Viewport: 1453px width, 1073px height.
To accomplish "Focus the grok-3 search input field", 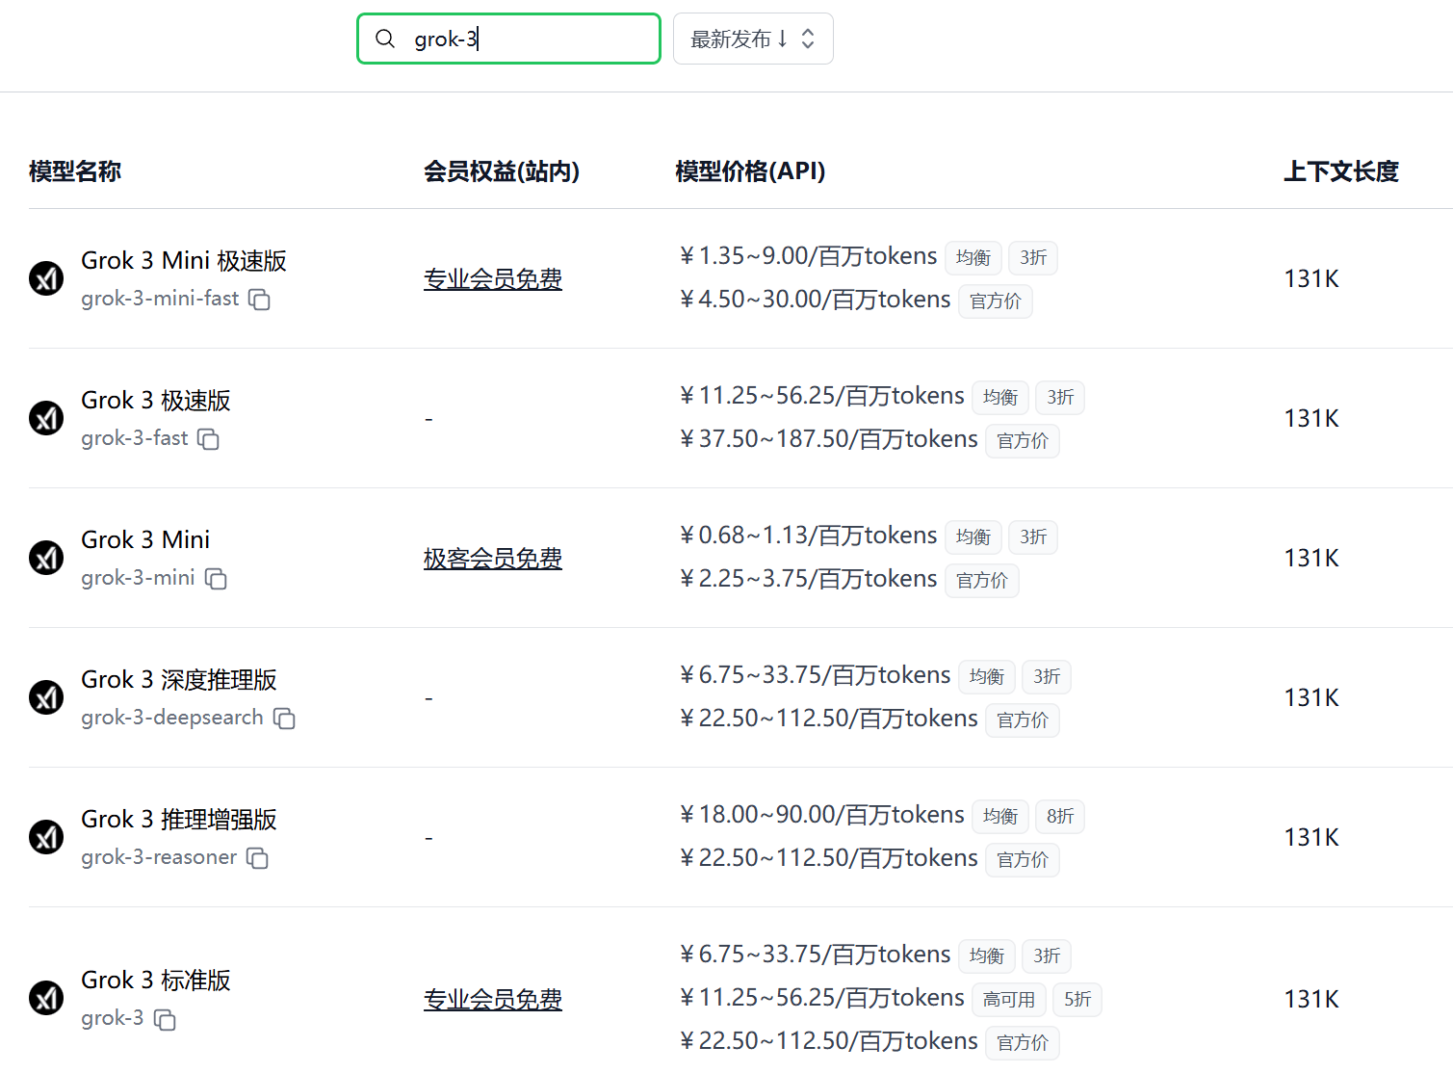I will coord(508,39).
